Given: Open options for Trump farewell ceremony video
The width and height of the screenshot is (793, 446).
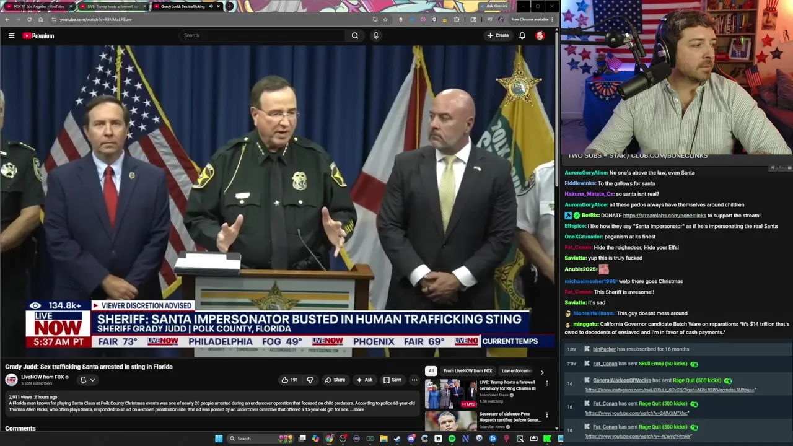Looking at the screenshot, I should 546,383.
